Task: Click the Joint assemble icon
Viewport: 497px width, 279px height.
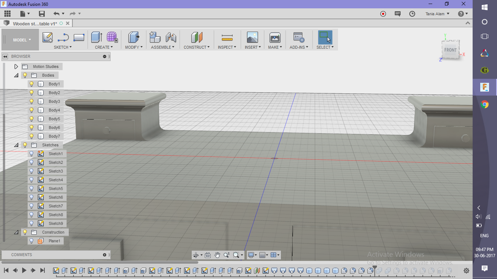Action: coord(171,37)
